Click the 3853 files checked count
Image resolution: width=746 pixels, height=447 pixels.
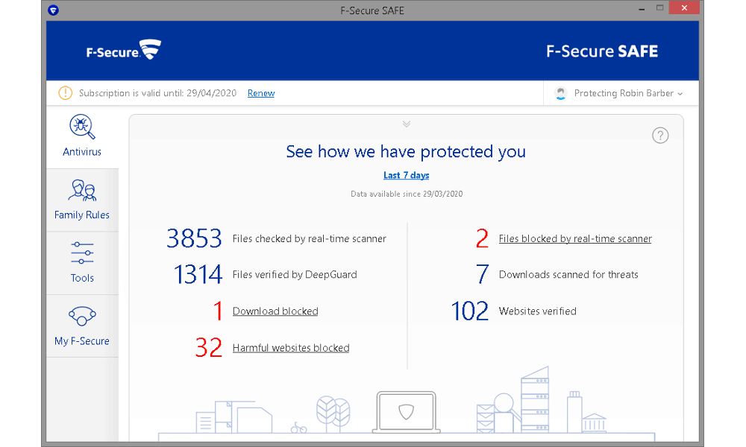coord(194,238)
